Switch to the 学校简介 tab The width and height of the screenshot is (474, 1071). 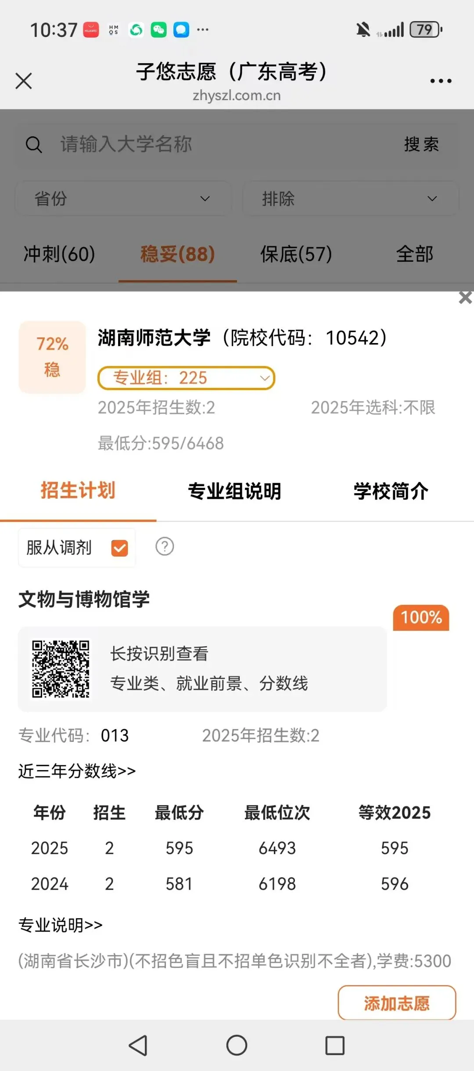(391, 491)
